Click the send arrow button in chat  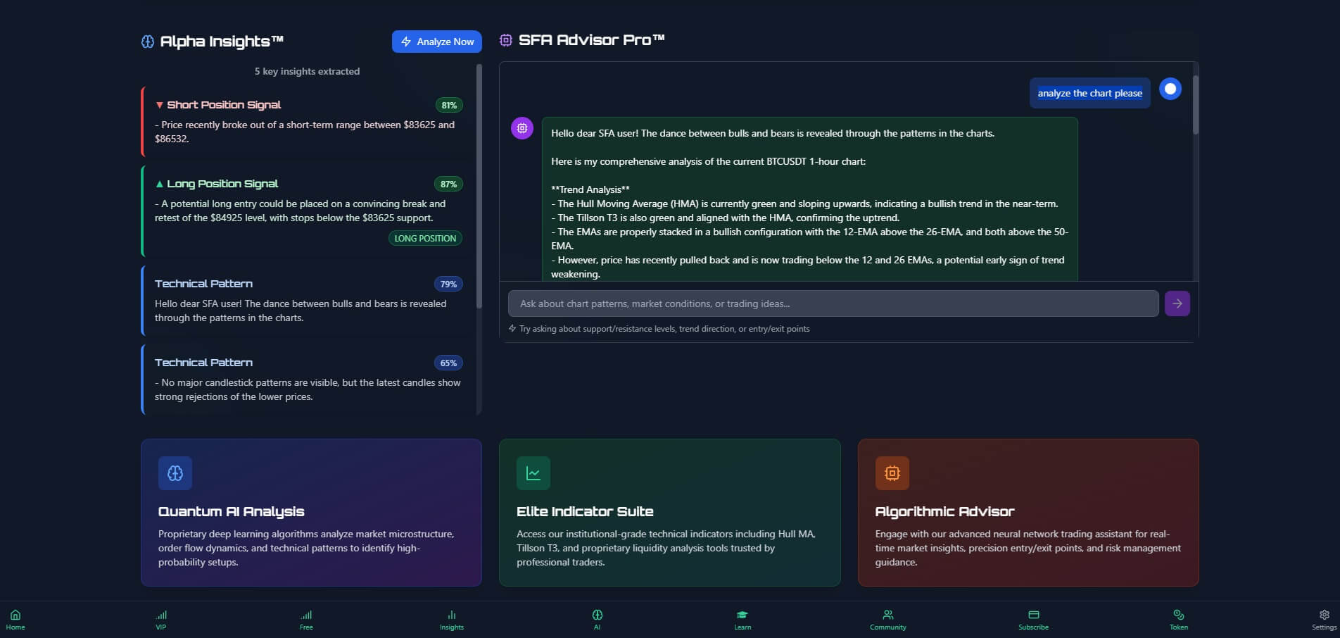click(x=1177, y=304)
